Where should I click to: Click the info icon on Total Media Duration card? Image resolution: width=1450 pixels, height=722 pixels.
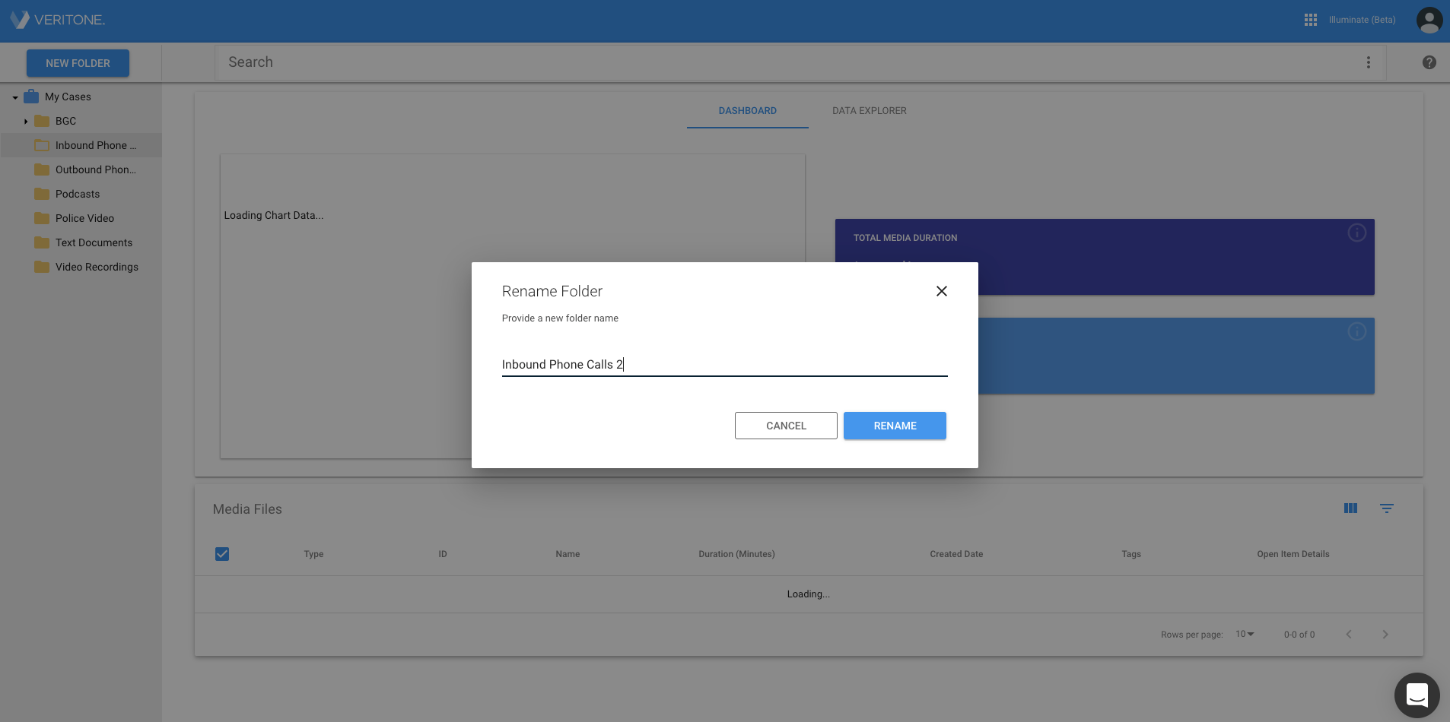pos(1358,233)
